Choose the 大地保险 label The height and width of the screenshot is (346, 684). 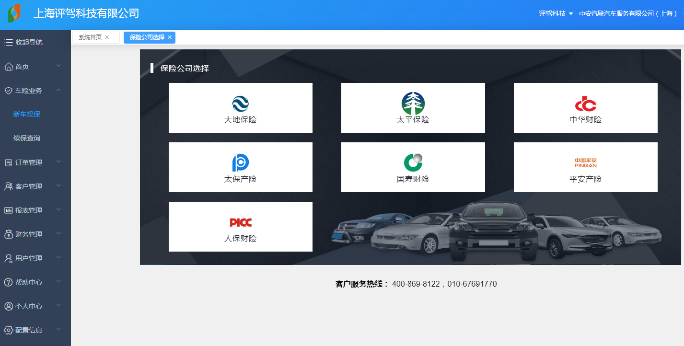241,120
